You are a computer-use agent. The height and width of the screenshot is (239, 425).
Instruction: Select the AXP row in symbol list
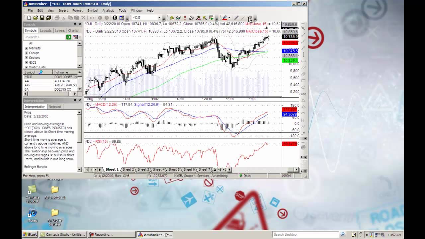(x=50, y=85)
